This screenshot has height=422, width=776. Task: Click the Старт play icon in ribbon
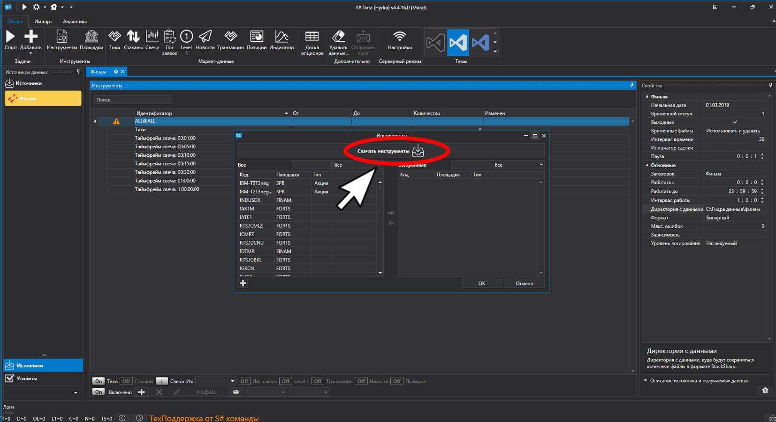point(10,37)
